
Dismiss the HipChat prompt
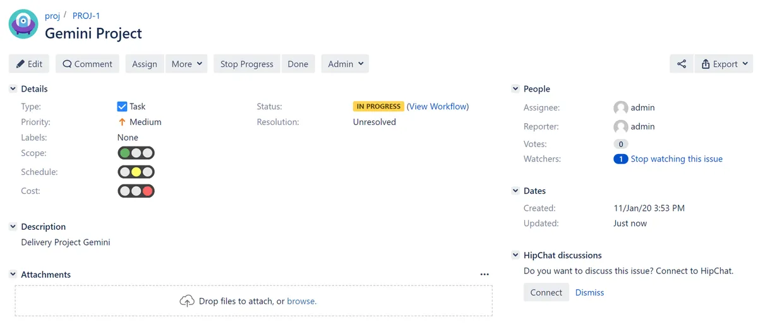[589, 292]
